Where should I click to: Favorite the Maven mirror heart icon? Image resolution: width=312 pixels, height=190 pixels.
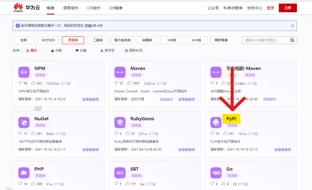click(116, 83)
